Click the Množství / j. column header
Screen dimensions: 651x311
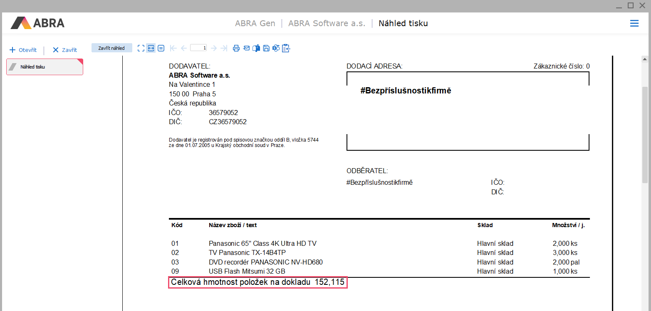568,225
